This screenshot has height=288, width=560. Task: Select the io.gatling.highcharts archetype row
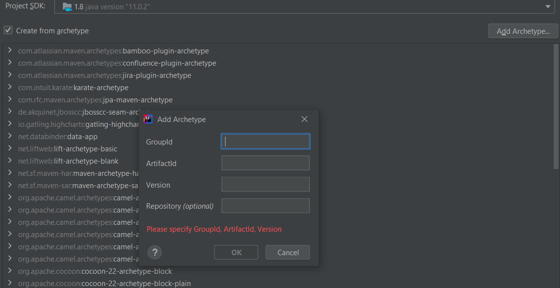pos(78,124)
